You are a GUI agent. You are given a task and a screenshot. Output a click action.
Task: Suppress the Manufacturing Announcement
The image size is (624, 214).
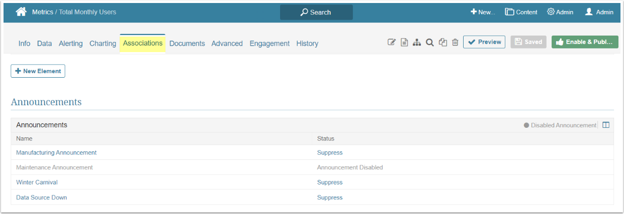click(330, 152)
